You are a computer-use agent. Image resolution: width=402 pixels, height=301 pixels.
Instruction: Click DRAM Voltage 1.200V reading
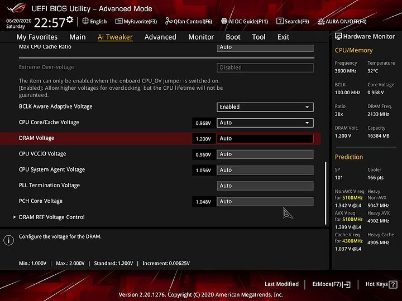click(x=203, y=139)
